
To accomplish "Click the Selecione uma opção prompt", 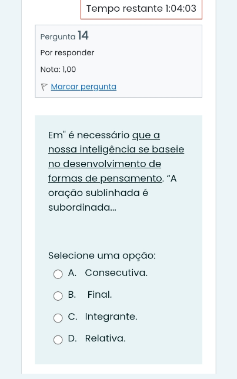I will click(x=102, y=256).
